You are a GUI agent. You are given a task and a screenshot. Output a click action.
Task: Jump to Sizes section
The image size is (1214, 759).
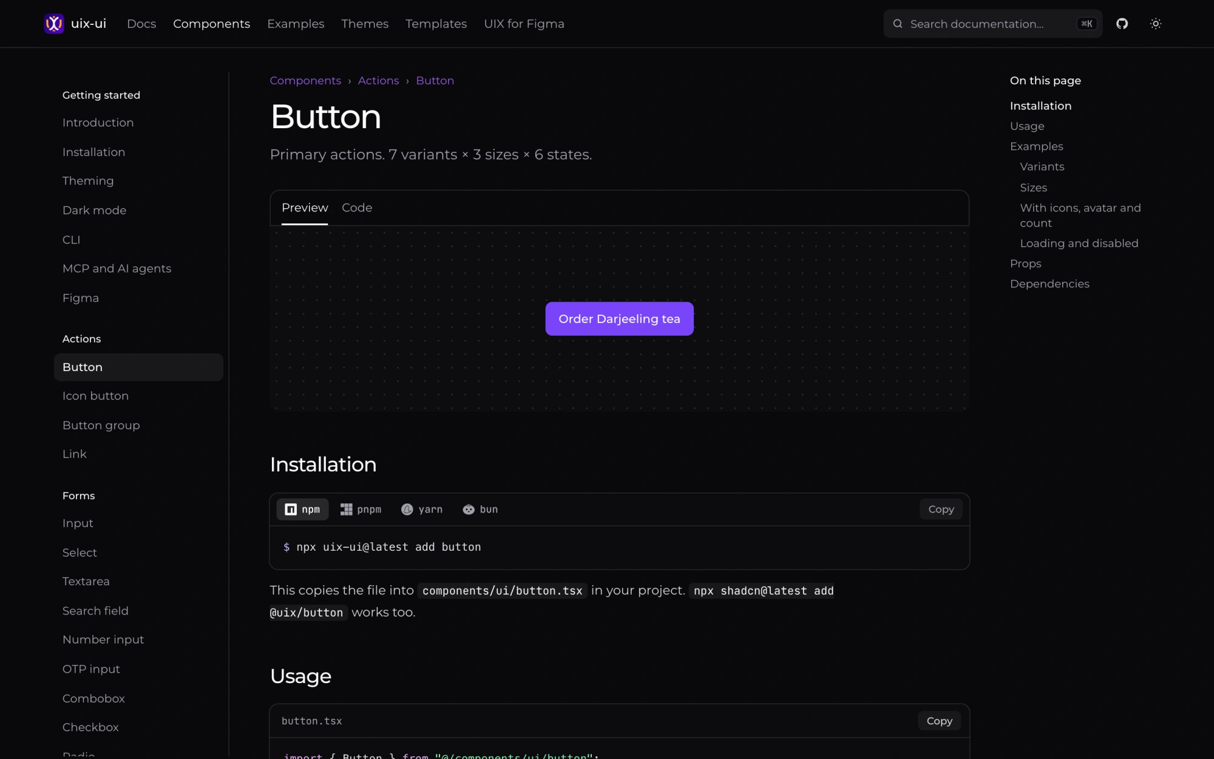click(x=1033, y=188)
